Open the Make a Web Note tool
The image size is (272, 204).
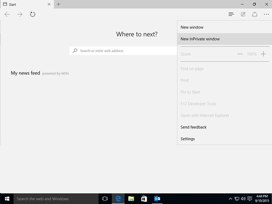pos(243,14)
